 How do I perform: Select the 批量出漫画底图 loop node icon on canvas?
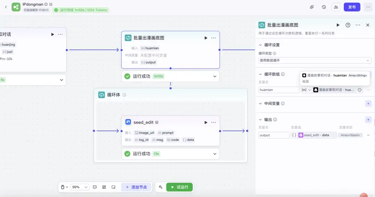tap(128, 38)
